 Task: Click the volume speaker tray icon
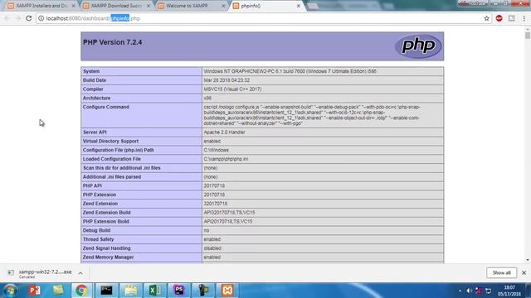point(469,291)
